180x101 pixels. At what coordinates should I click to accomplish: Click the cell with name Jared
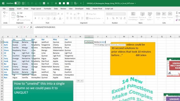(x=8, y=67)
